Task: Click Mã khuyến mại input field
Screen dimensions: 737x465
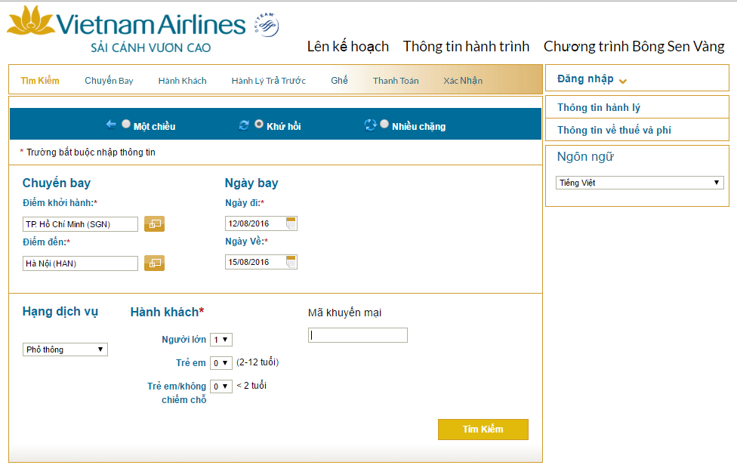Action: [x=358, y=335]
